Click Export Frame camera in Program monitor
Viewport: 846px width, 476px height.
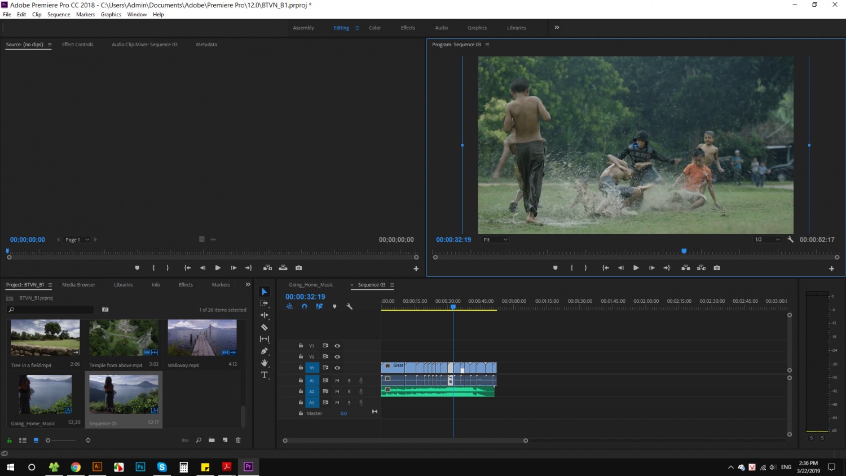pos(717,268)
